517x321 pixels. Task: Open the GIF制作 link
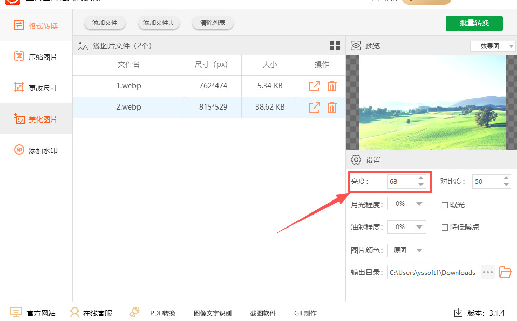305,313
